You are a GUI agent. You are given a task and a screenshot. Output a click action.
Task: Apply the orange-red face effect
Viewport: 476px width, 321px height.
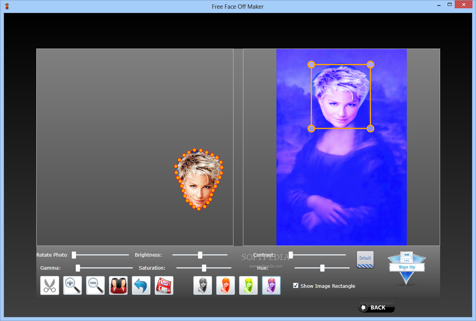coord(226,285)
